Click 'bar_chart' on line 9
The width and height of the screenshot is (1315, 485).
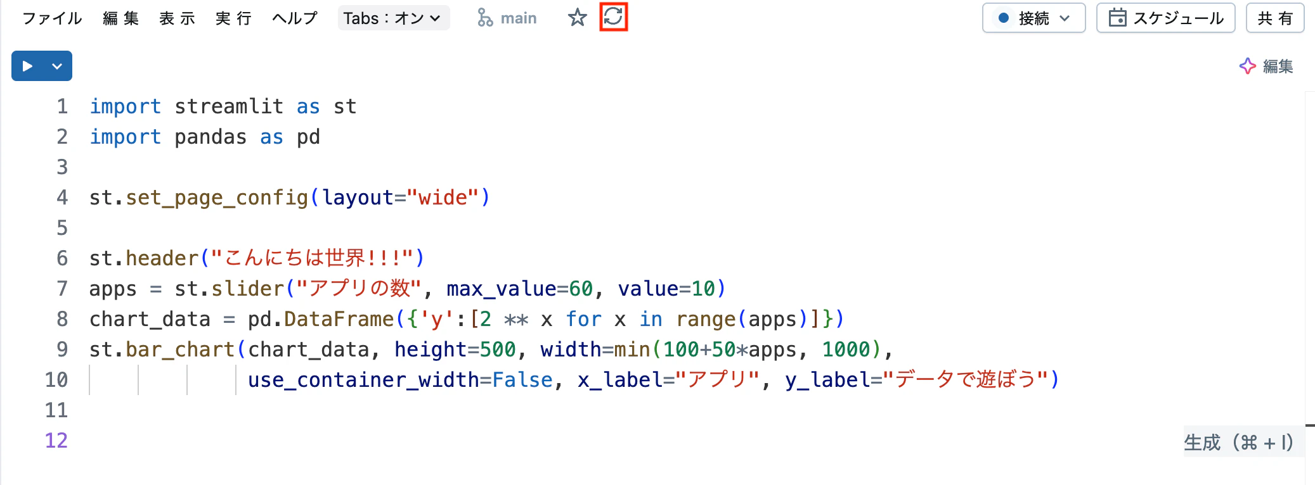180,350
